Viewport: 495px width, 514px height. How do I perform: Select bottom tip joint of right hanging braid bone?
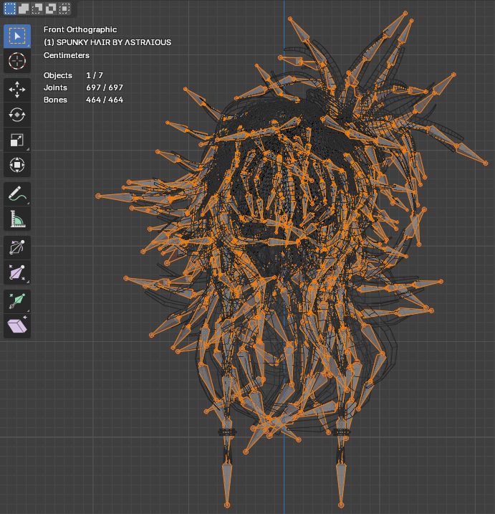[x=342, y=505]
